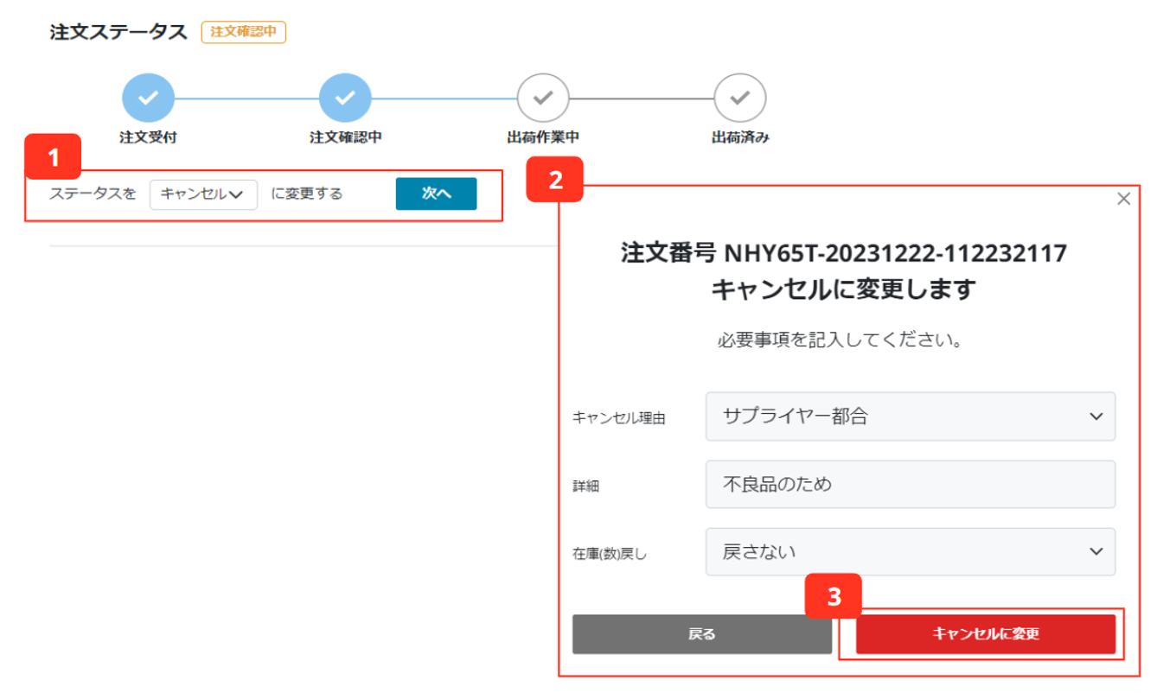1176x699 pixels.
Task: Click the 注文ステータス heading
Action: (x=118, y=32)
